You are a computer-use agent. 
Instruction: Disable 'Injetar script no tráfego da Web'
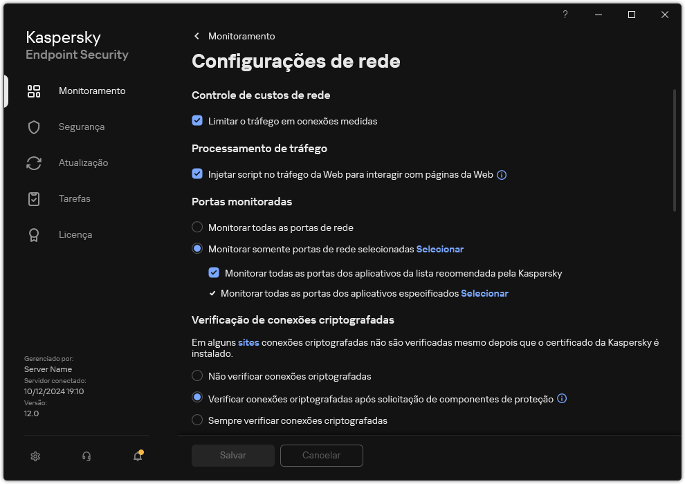pyautogui.click(x=197, y=174)
